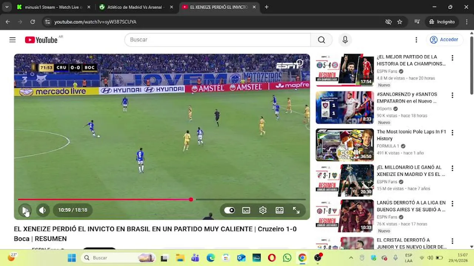Image resolution: width=474 pixels, height=266 pixels.
Task: Toggle the autoplay switch in the player
Action: [230, 210]
